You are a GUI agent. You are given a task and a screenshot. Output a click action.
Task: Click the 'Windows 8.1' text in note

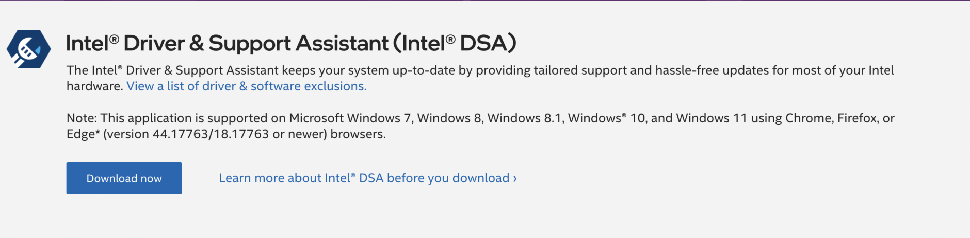click(524, 118)
